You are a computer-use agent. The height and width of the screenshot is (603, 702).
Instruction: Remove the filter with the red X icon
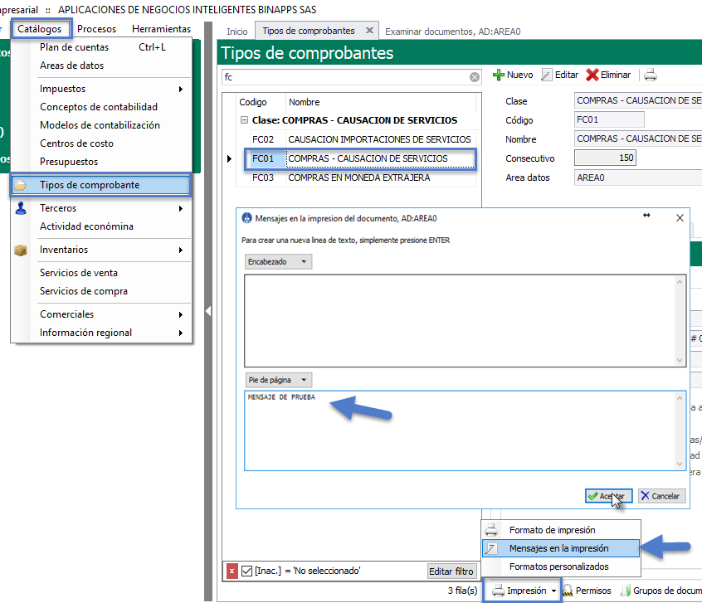tap(232, 571)
